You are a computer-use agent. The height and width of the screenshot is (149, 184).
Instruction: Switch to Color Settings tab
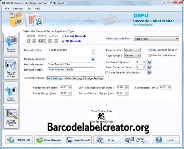[74, 78]
